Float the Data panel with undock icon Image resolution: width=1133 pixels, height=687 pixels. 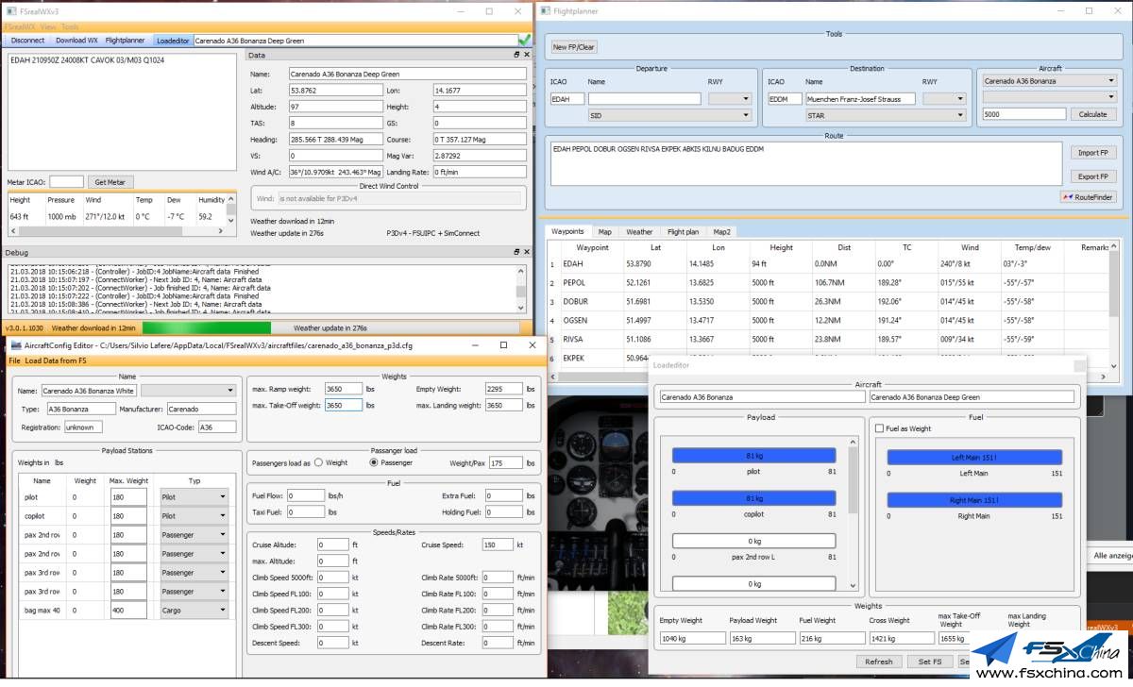pyautogui.click(x=516, y=55)
